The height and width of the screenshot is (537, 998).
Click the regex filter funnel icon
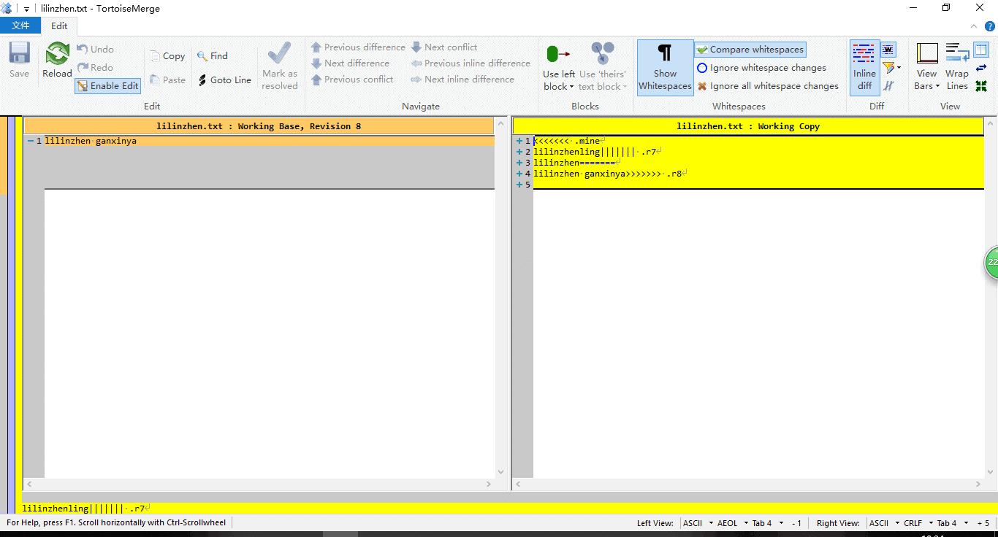888,68
